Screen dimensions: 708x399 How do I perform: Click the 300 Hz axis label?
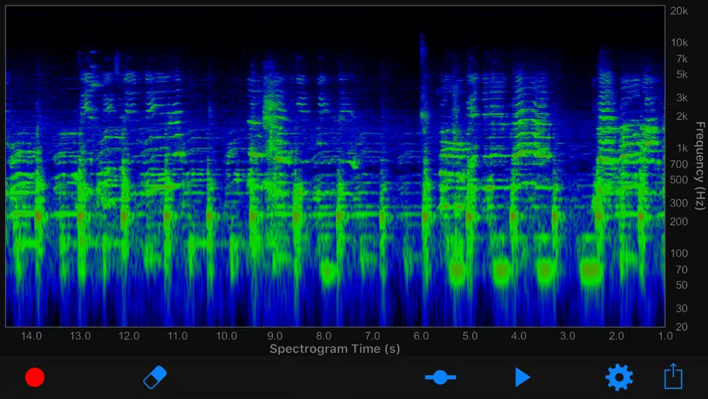click(679, 203)
